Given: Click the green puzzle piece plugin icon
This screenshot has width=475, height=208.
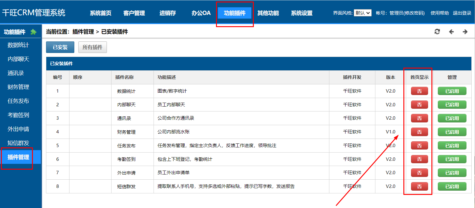Looking at the screenshot, I should pyautogui.click(x=34, y=32).
